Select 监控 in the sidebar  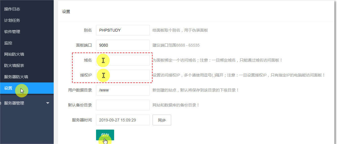[x=8, y=43]
